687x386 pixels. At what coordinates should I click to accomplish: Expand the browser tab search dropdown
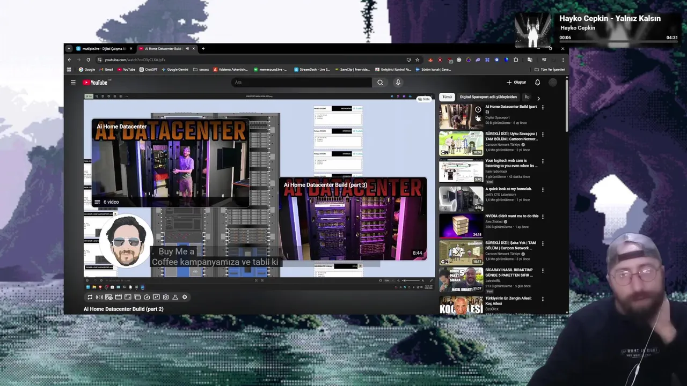tap(69, 49)
